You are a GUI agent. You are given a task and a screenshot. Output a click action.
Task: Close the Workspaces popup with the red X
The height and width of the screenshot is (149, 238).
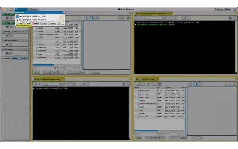pos(64,12)
